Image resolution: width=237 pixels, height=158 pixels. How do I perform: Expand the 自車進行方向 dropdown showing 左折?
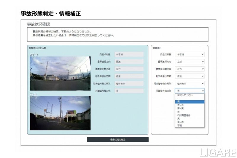tap(190, 62)
